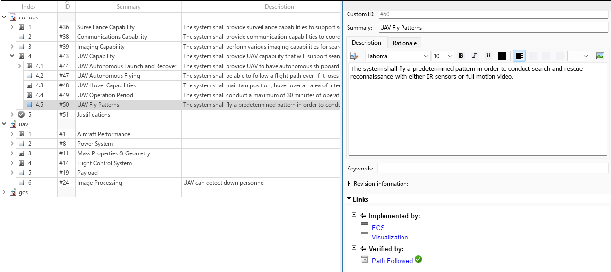Click 'UAV can detect down personnel' cell

pos(261,183)
